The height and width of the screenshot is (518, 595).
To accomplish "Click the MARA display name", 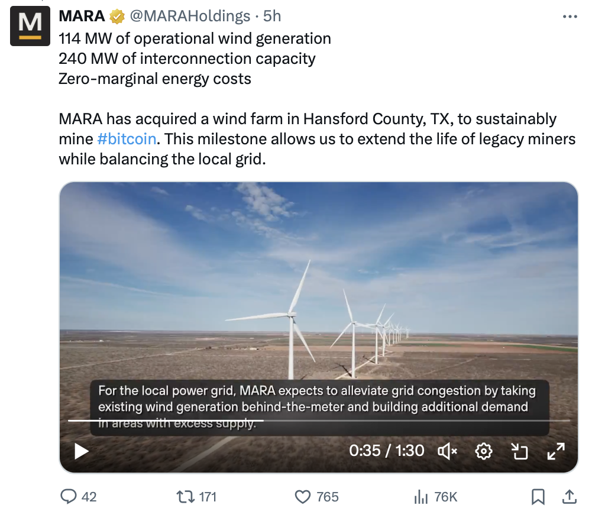I will (82, 16).
